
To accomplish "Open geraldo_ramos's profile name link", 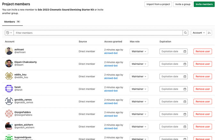I will coord(23,99).
